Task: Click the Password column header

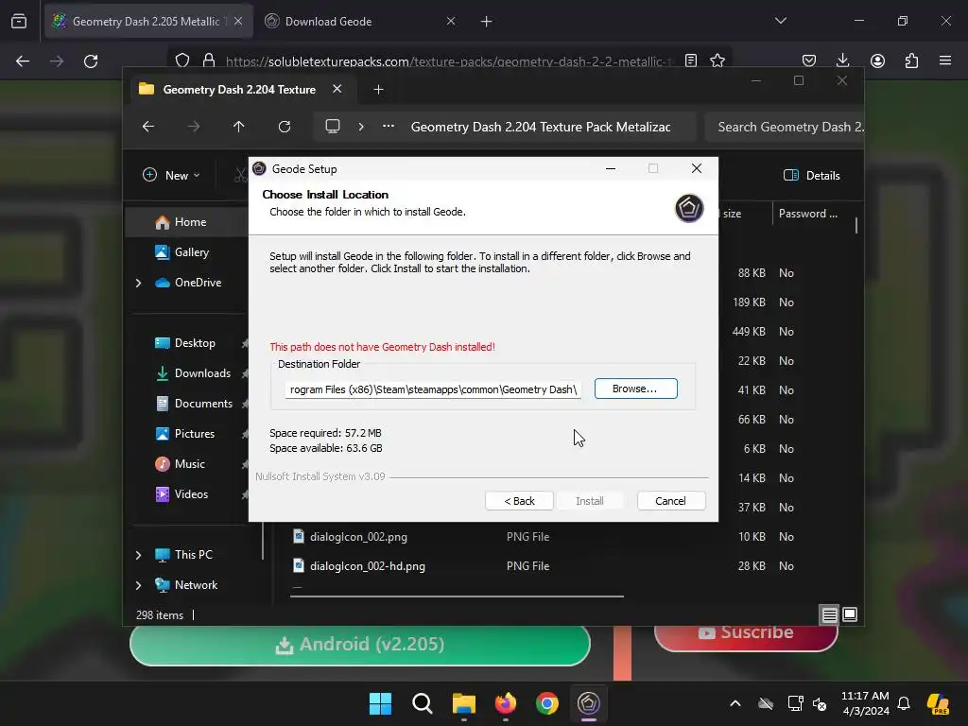Action: point(808,214)
